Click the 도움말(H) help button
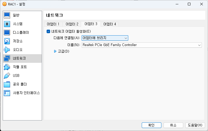Screen dimensions: 208x131 pos(195,125)
